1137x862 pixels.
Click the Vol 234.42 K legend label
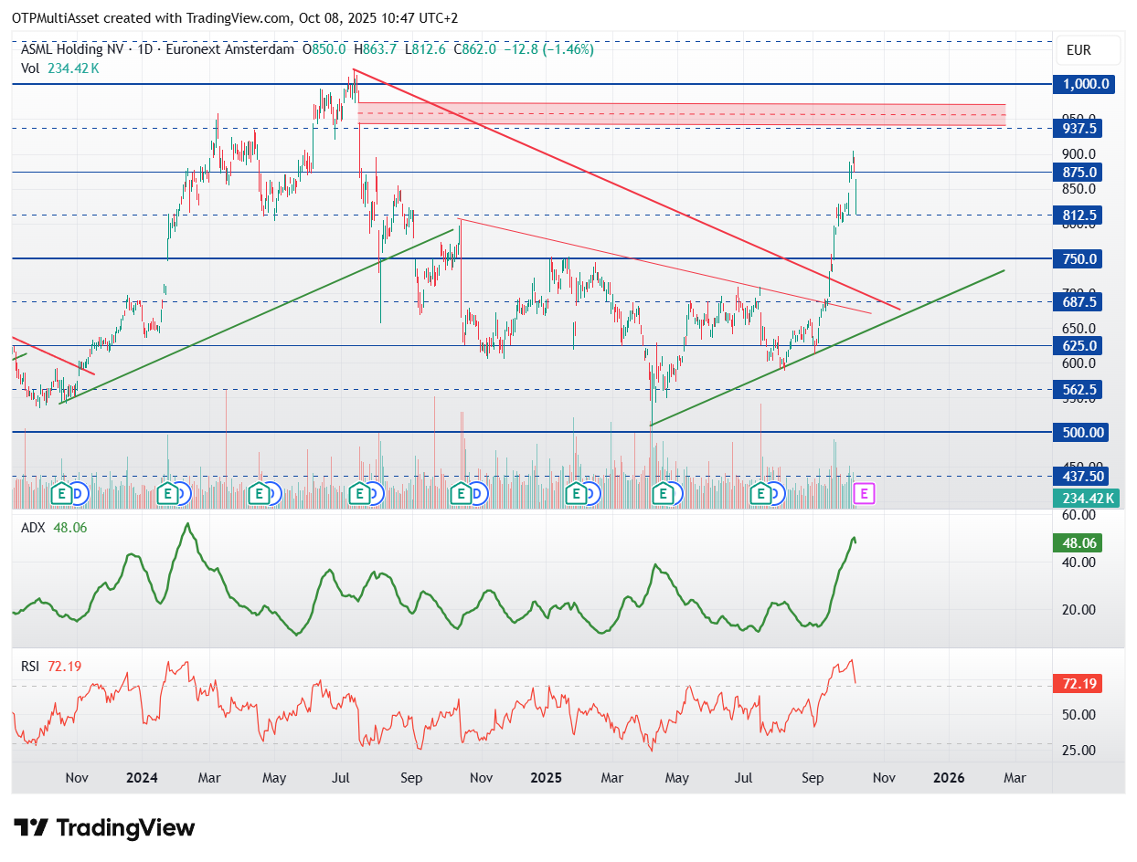pyautogui.click(x=60, y=68)
